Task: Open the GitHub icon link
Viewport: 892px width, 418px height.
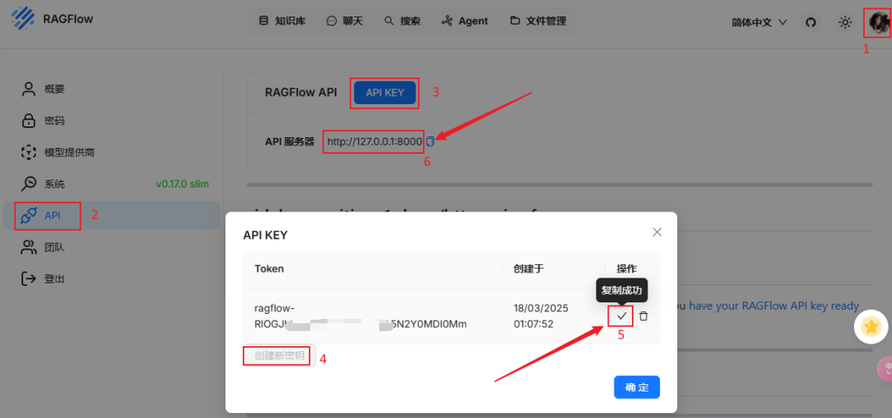Action: click(811, 23)
